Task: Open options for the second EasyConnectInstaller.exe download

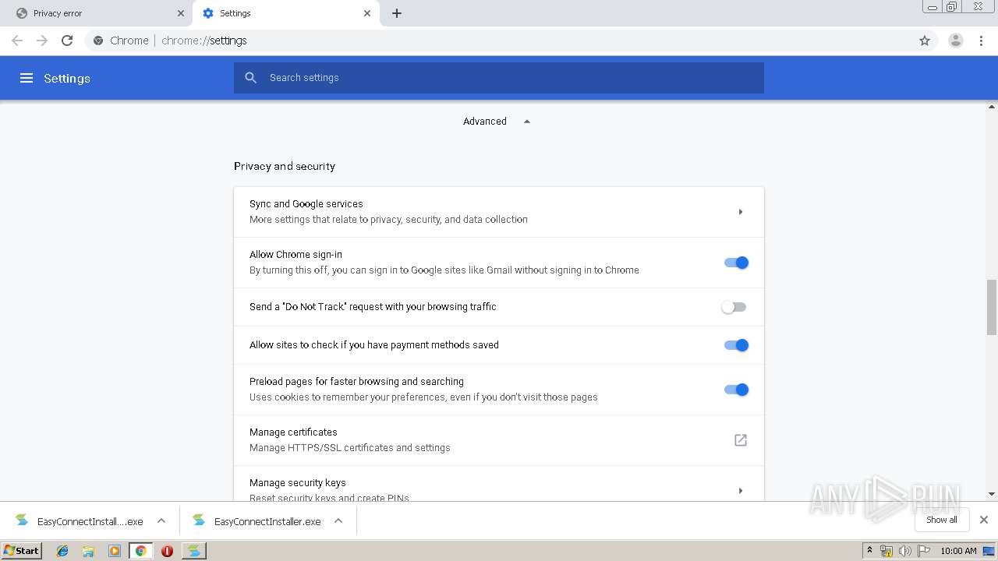Action: tap(338, 521)
